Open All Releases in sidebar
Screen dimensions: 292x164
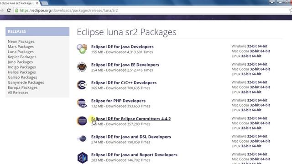(18, 92)
